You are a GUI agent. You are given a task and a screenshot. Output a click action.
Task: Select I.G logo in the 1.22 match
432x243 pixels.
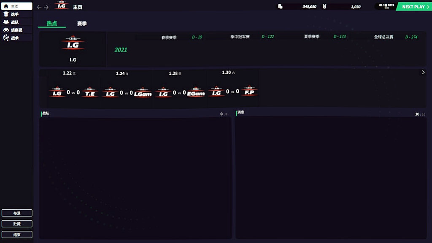click(x=57, y=92)
